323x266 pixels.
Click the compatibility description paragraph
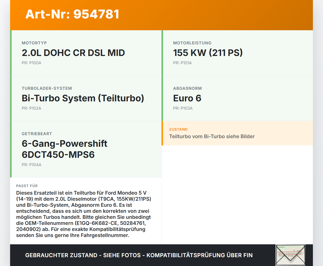point(83,214)
